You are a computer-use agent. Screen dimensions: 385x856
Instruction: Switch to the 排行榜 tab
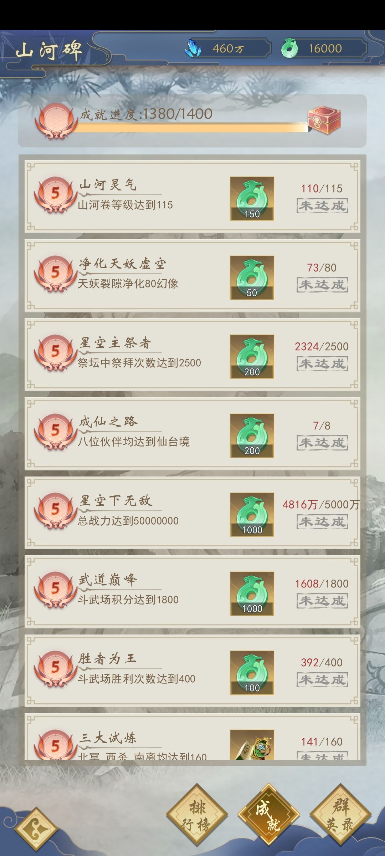197,815
